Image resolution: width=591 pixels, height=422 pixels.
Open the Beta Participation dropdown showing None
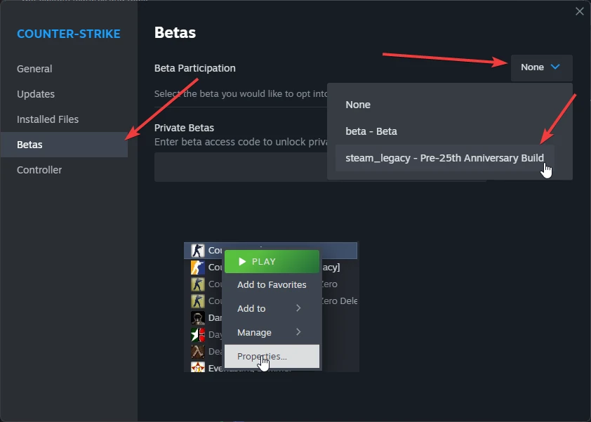tap(541, 67)
